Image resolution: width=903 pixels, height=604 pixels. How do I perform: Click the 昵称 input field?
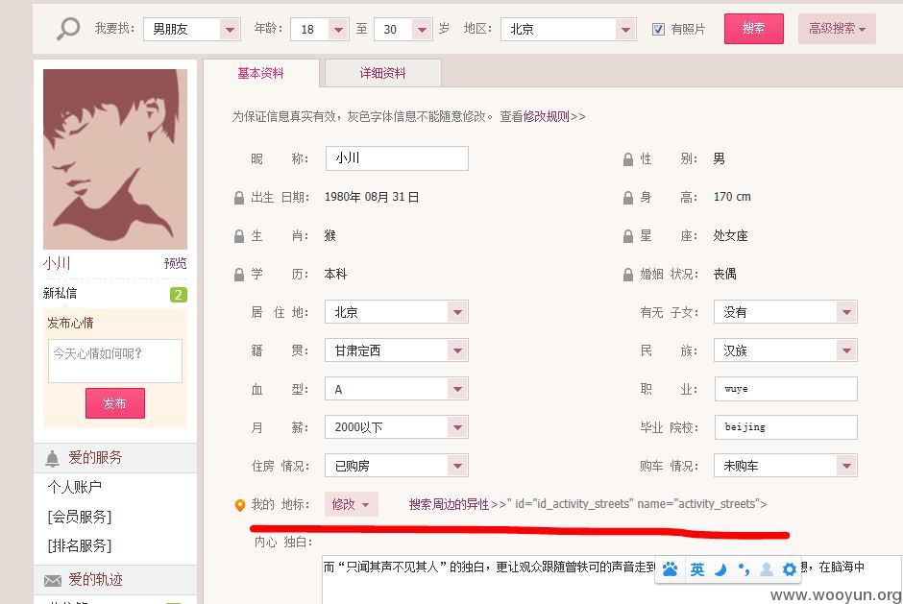[397, 158]
